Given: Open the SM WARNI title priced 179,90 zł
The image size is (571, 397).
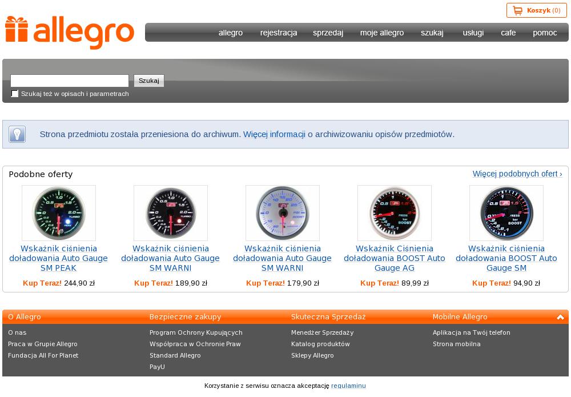Looking at the screenshot, I should (282, 258).
